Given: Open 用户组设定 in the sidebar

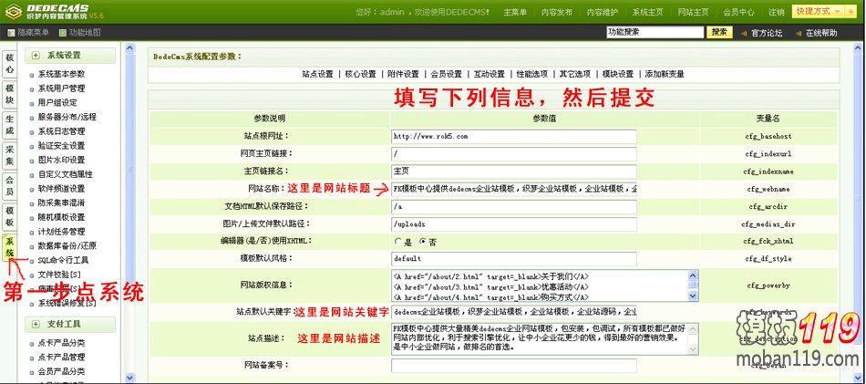Looking at the screenshot, I should (x=57, y=103).
